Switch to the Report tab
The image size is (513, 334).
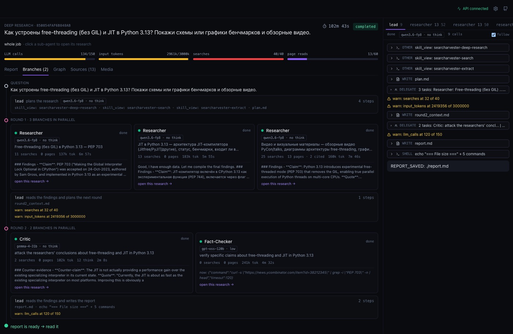[11, 69]
